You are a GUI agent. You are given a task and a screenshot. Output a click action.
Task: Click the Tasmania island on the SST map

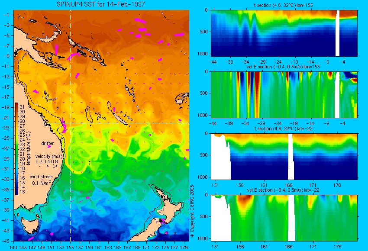point(30,225)
